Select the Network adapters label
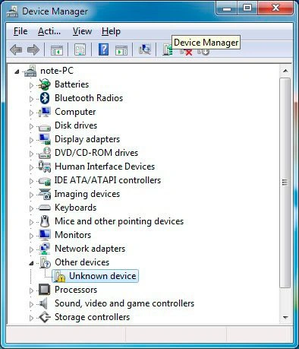The height and width of the screenshot is (349, 299). point(90,249)
